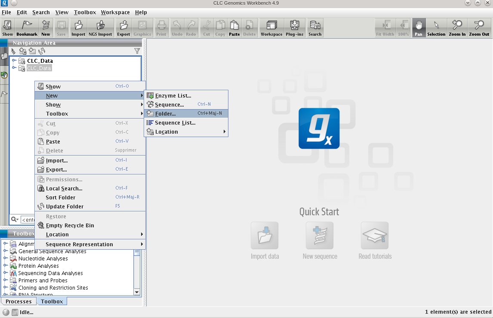Click the Show toolbar icon
493x318 pixels.
(x=8, y=28)
